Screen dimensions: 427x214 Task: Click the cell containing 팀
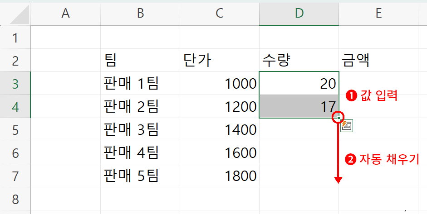coord(140,60)
